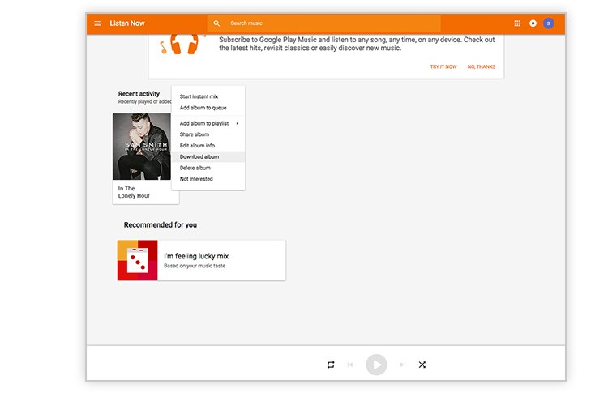Viewport: 608px width, 397px height.
Task: Select Add album to queue
Action: tap(203, 108)
